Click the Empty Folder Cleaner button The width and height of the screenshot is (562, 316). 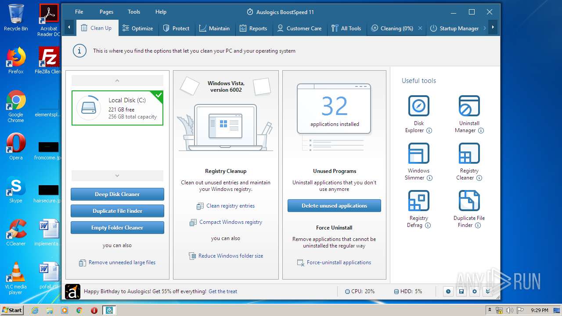pyautogui.click(x=117, y=227)
